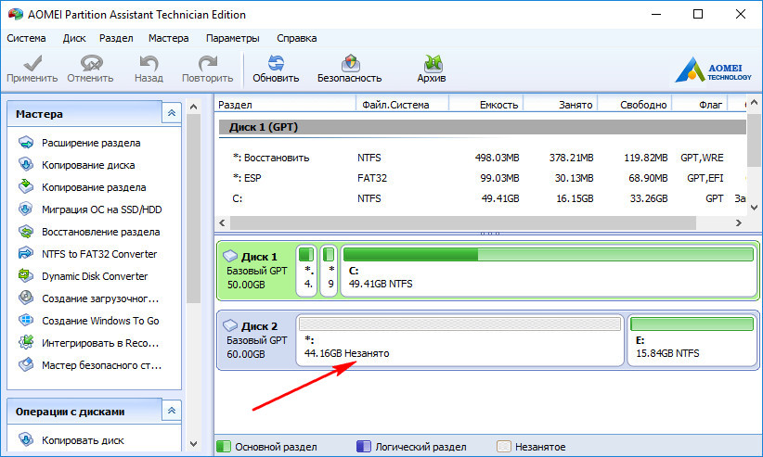Open the Параметры menu

[232, 38]
